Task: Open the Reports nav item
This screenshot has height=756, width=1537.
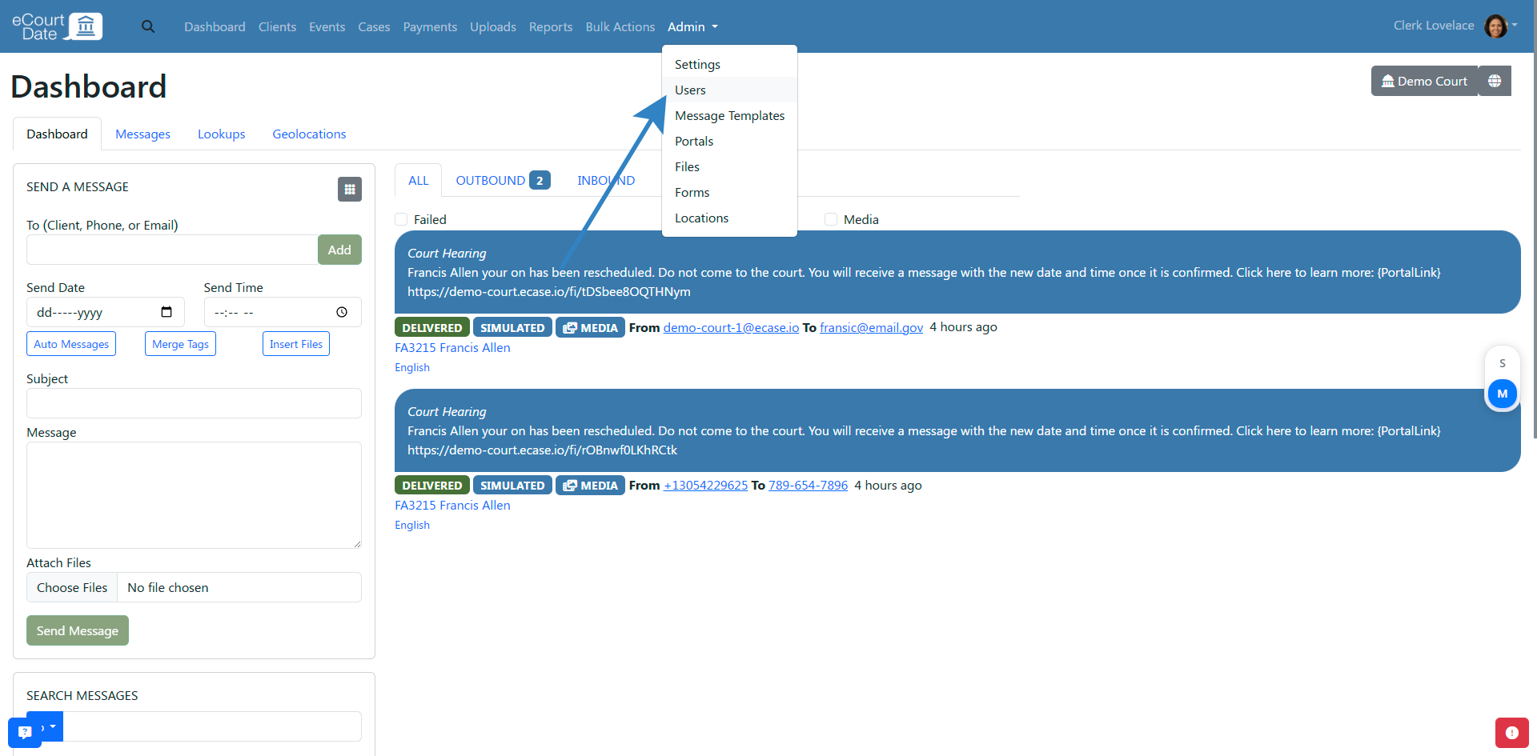Action: tap(551, 26)
